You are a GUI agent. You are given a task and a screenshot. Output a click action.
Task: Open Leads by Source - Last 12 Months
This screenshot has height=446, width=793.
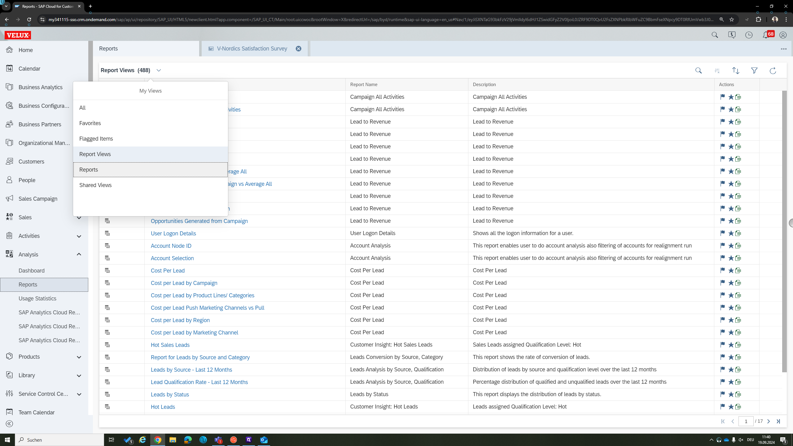point(191,369)
